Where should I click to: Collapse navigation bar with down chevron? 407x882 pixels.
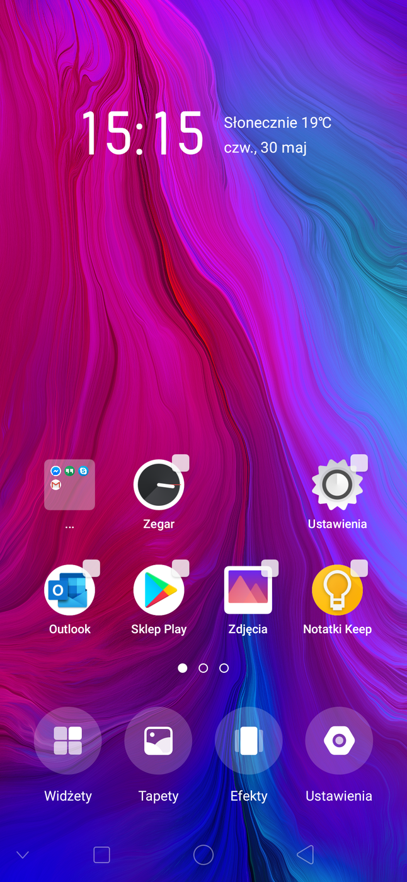pyautogui.click(x=23, y=855)
